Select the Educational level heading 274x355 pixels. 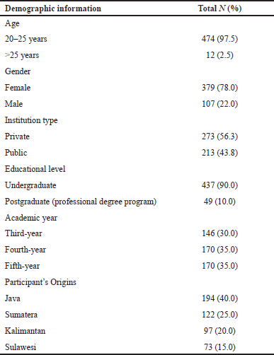coord(35,169)
